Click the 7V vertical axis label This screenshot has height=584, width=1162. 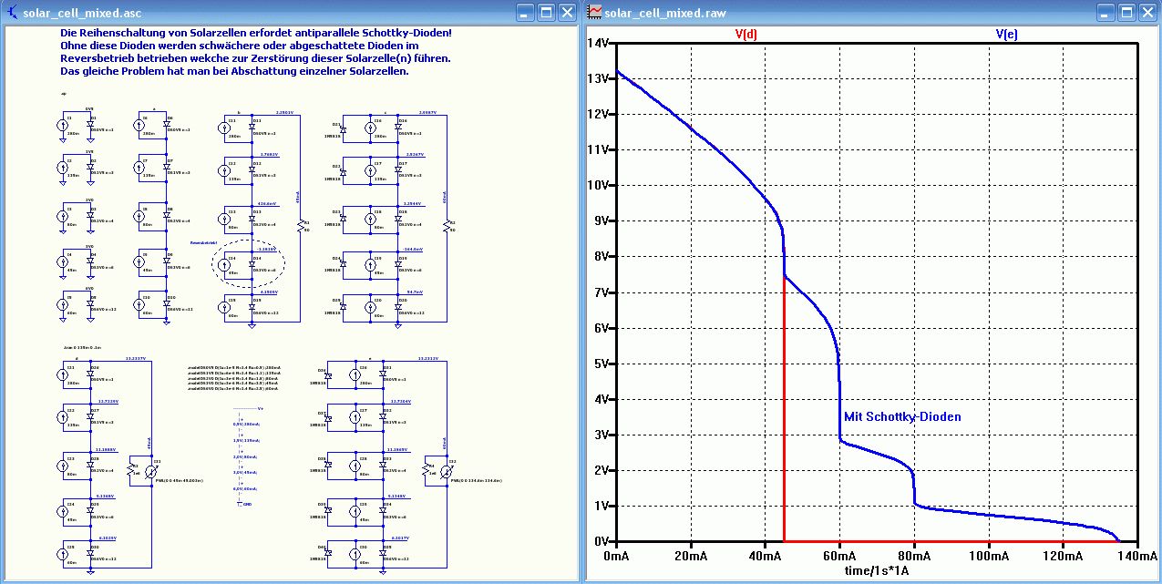602,292
